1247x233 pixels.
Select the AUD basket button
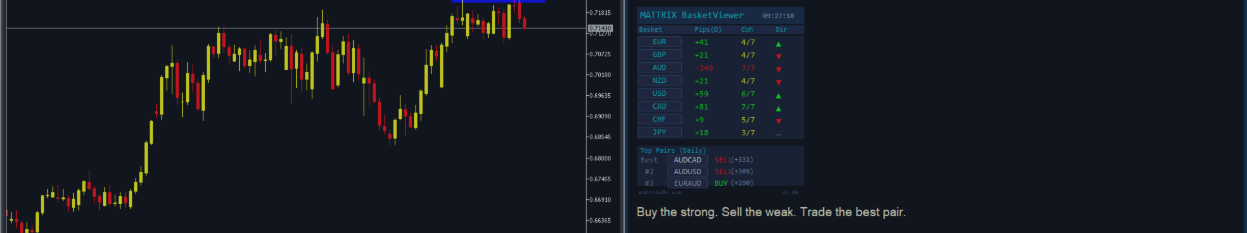pyautogui.click(x=659, y=67)
